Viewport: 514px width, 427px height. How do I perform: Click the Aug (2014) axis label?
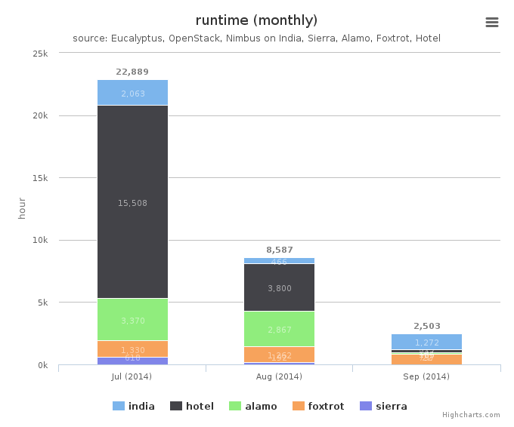[279, 376]
